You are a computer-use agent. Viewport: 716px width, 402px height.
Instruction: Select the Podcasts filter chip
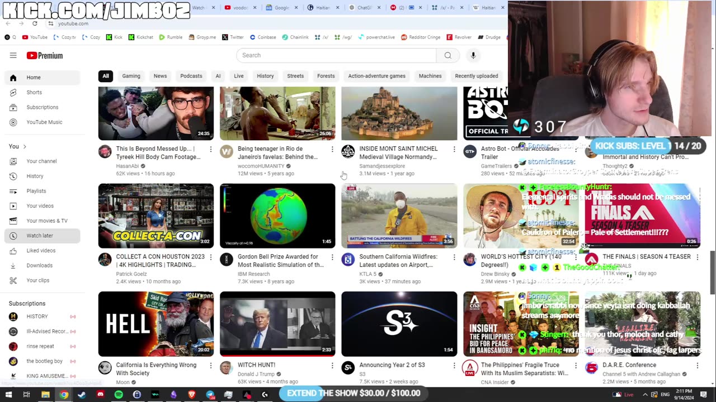tap(191, 76)
